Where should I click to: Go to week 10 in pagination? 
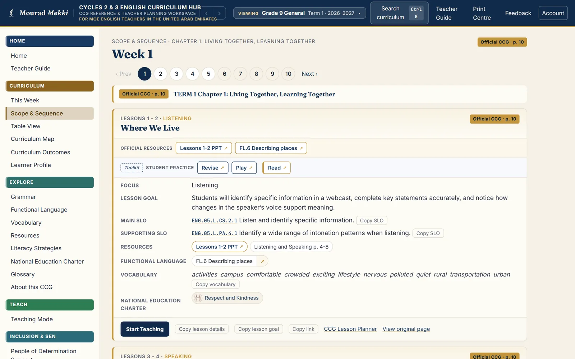(x=288, y=74)
